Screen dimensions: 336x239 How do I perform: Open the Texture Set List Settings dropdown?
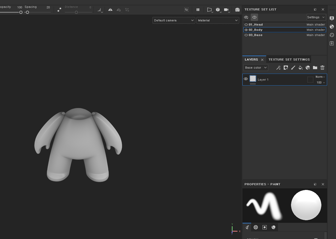(x=316, y=17)
